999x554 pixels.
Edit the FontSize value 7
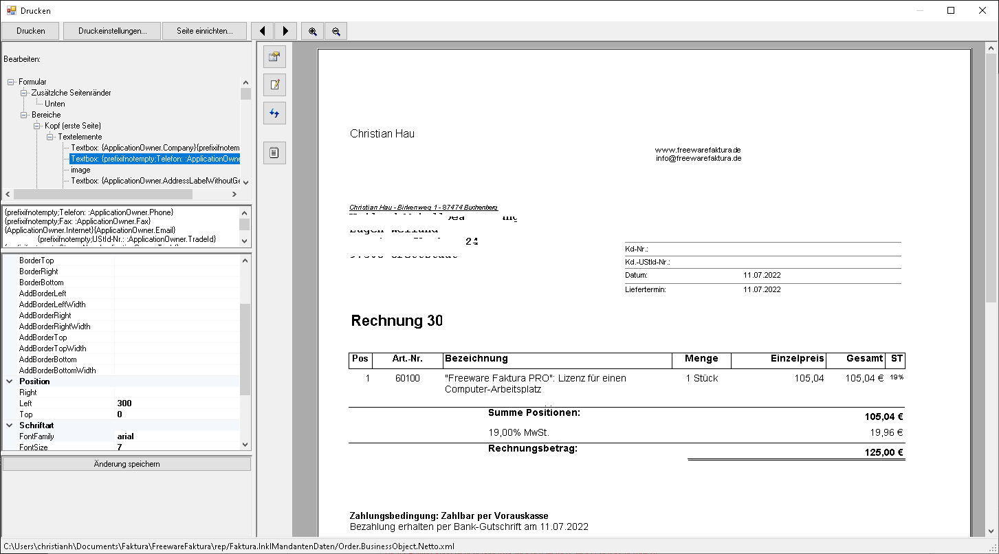(177, 447)
